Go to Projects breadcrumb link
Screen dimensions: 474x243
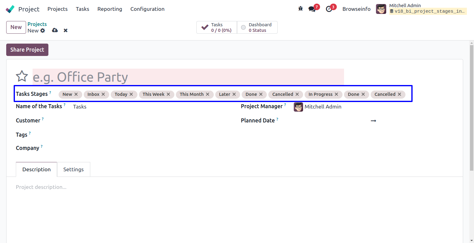(x=37, y=24)
